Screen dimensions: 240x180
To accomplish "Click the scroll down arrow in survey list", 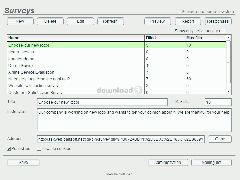I will click(228, 92).
